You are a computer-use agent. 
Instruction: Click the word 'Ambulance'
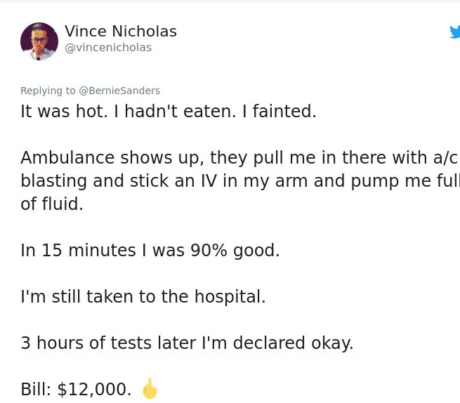click(x=67, y=157)
